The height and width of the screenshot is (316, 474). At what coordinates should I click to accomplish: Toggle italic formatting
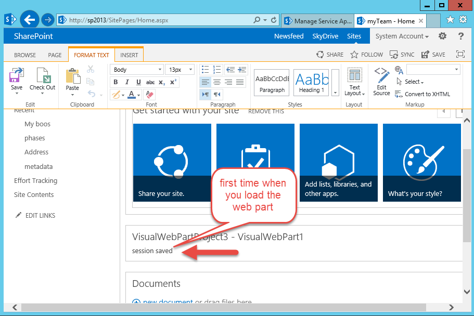[x=127, y=82]
